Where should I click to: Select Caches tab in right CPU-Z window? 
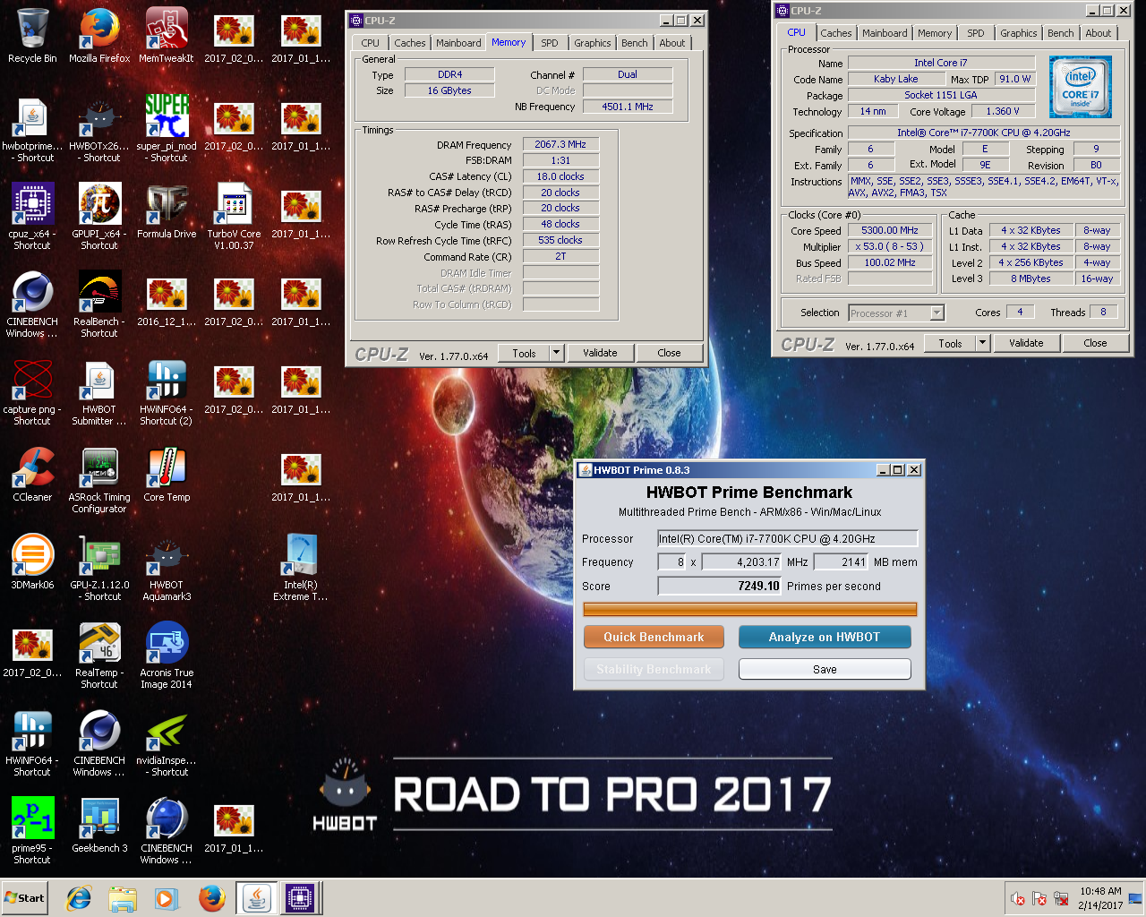click(836, 33)
